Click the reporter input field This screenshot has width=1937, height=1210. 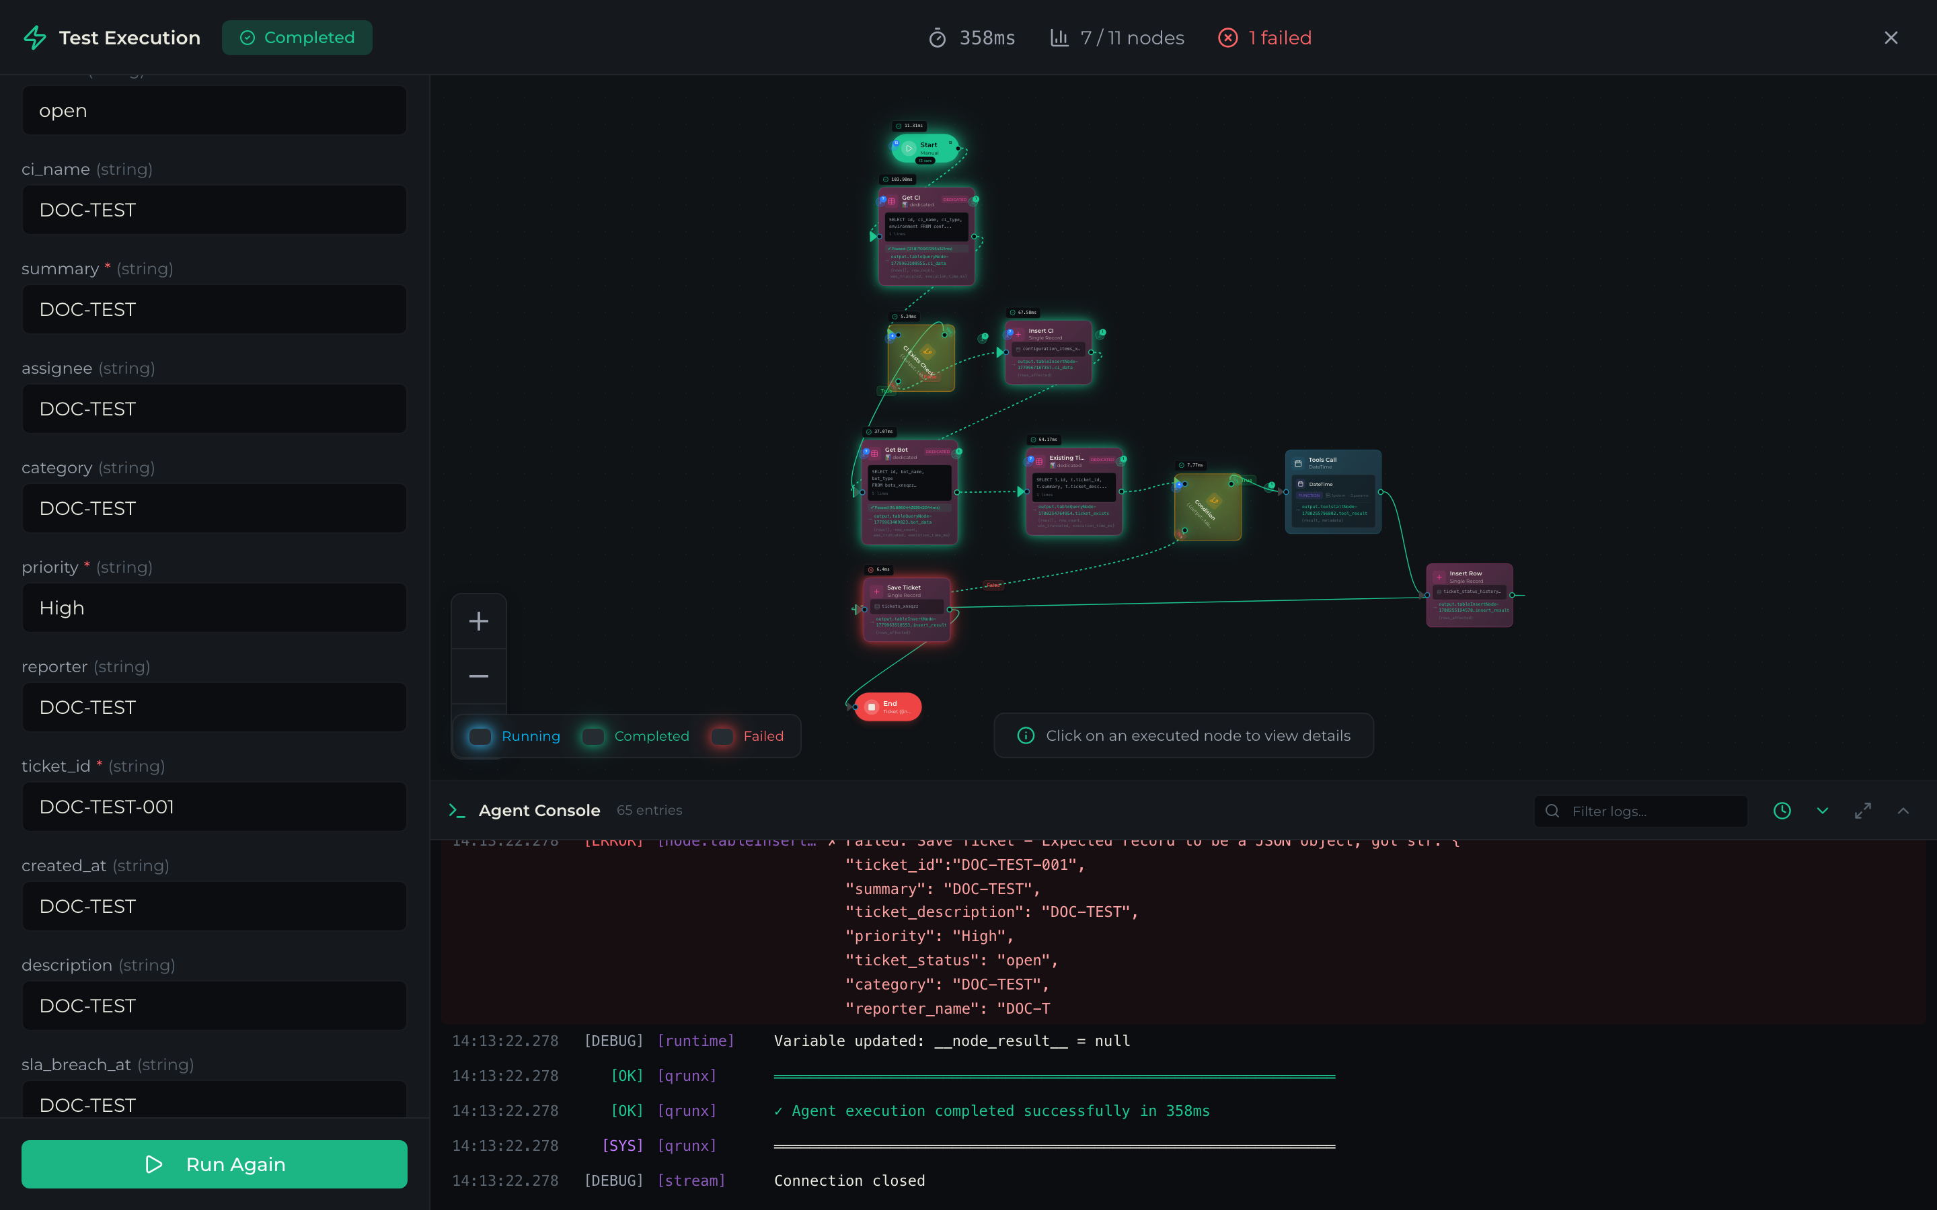pyautogui.click(x=215, y=707)
